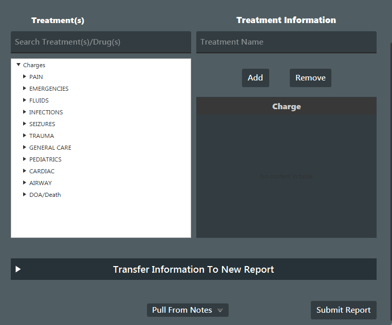Expand the PAIN category arrow

coord(24,77)
